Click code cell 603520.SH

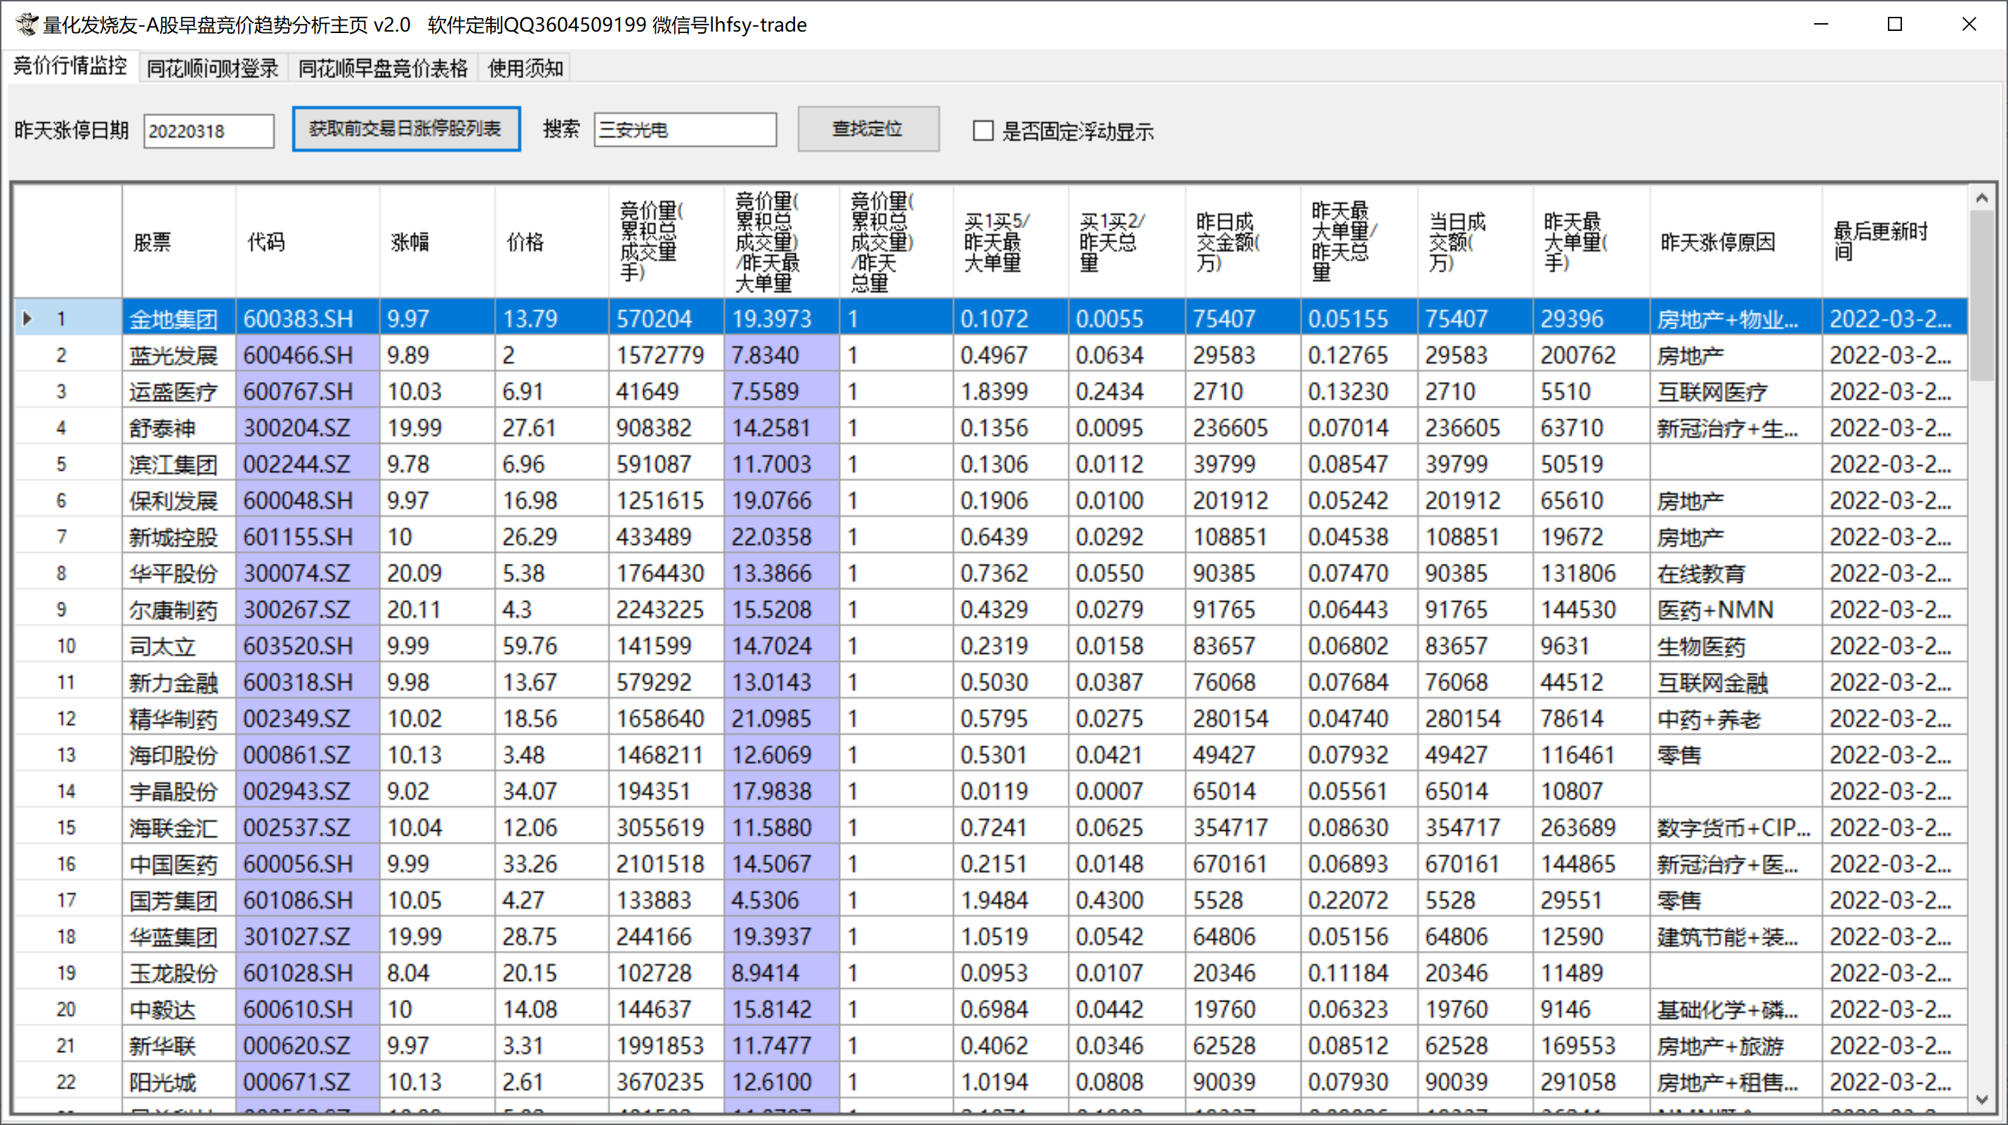307,645
